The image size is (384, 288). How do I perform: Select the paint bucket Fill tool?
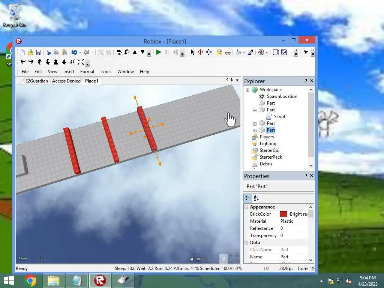click(x=238, y=52)
